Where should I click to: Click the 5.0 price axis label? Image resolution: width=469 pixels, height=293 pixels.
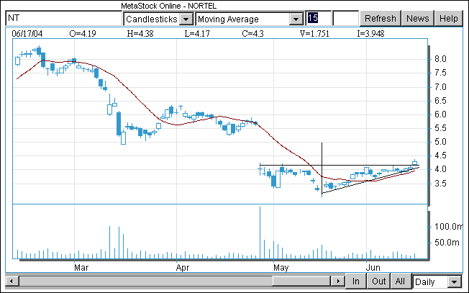click(440, 142)
